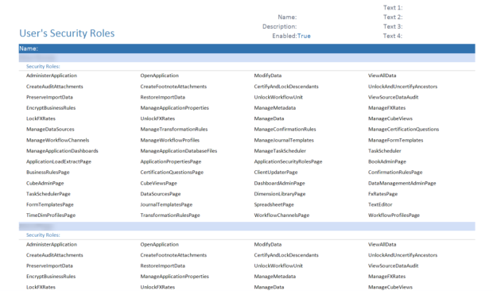Select the "Description:" label in the header
493x291 pixels.
coord(280,26)
